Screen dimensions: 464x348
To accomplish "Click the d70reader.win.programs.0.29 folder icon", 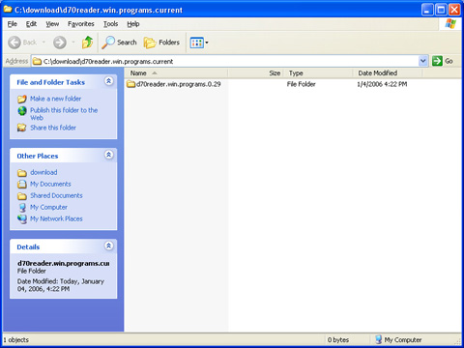I will click(130, 84).
